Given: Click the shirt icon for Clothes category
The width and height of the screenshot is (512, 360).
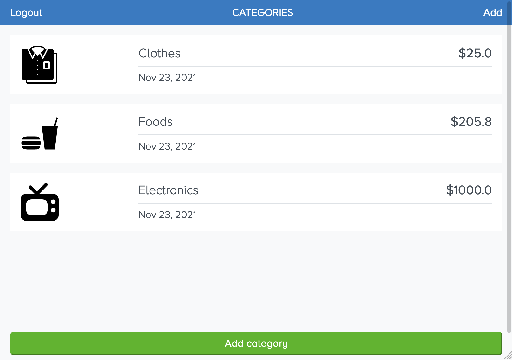Looking at the screenshot, I should [39, 65].
